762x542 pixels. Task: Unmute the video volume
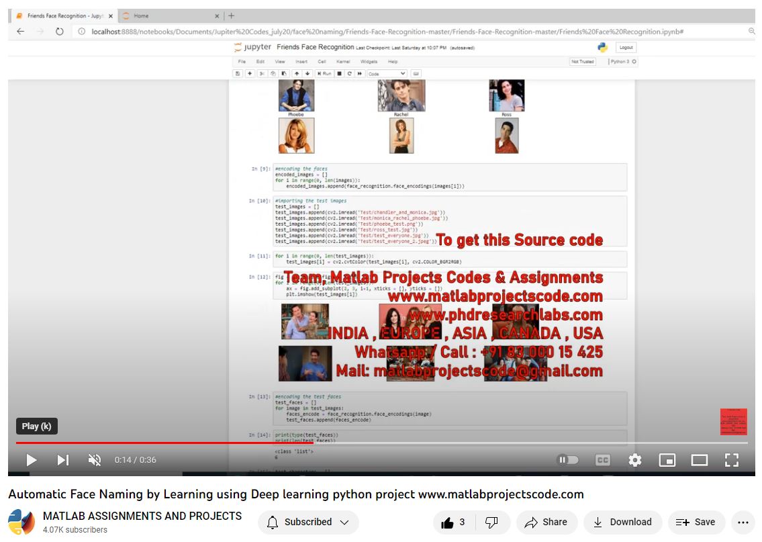click(x=95, y=460)
